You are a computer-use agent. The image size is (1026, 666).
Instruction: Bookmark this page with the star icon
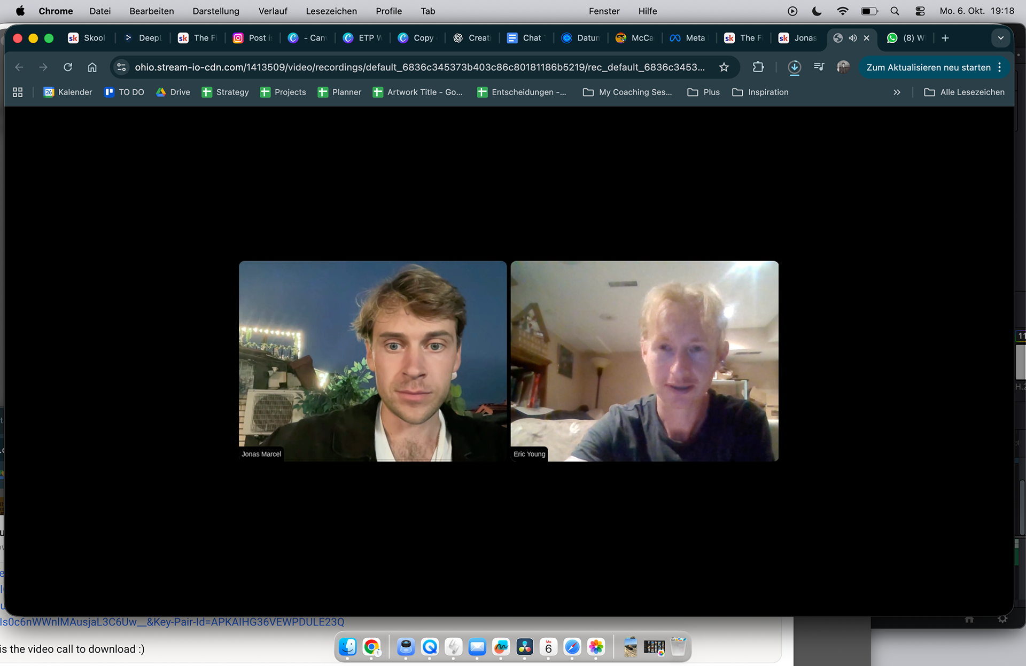tap(724, 67)
